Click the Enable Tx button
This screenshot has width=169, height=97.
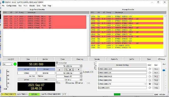pyautogui.click(x=114, y=59)
